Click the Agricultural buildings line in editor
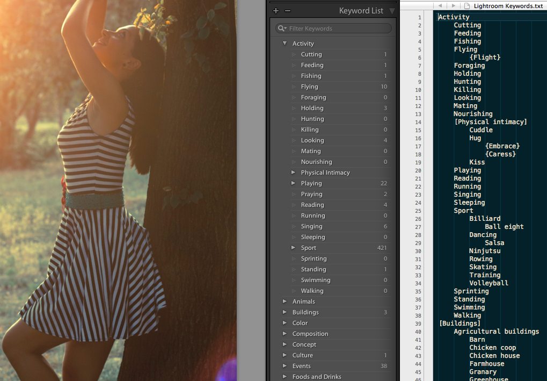 [x=496, y=332]
